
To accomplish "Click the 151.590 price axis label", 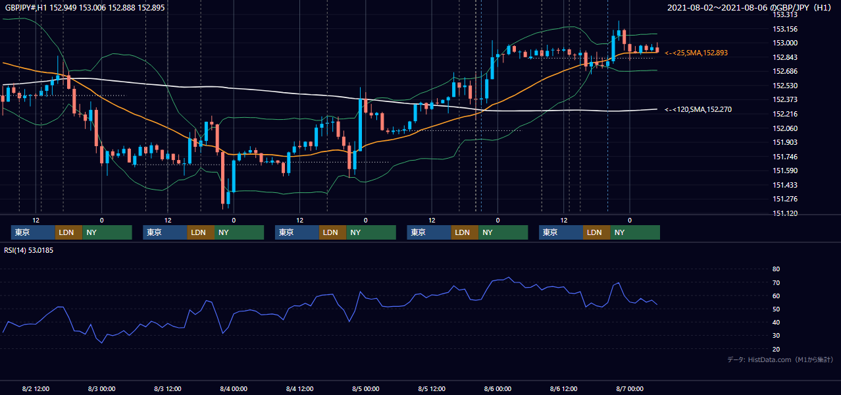I will tap(784, 171).
